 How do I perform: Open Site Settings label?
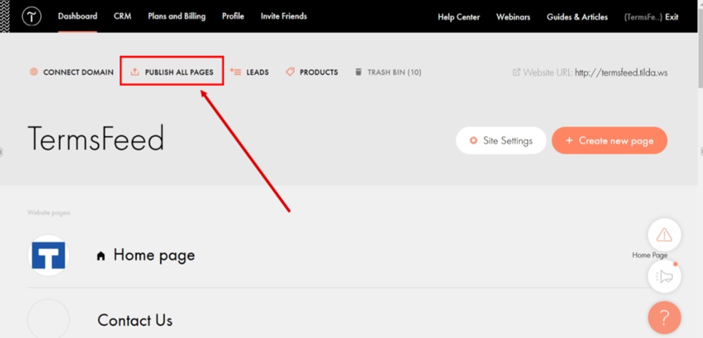(x=508, y=140)
